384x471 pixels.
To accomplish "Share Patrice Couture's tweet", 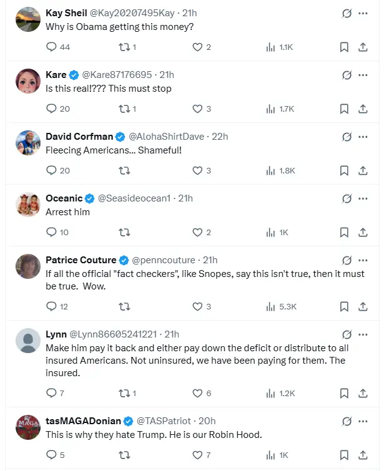I will point(363,306).
